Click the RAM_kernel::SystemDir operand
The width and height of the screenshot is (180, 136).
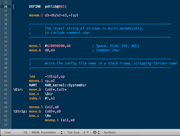(x=66, y=85)
